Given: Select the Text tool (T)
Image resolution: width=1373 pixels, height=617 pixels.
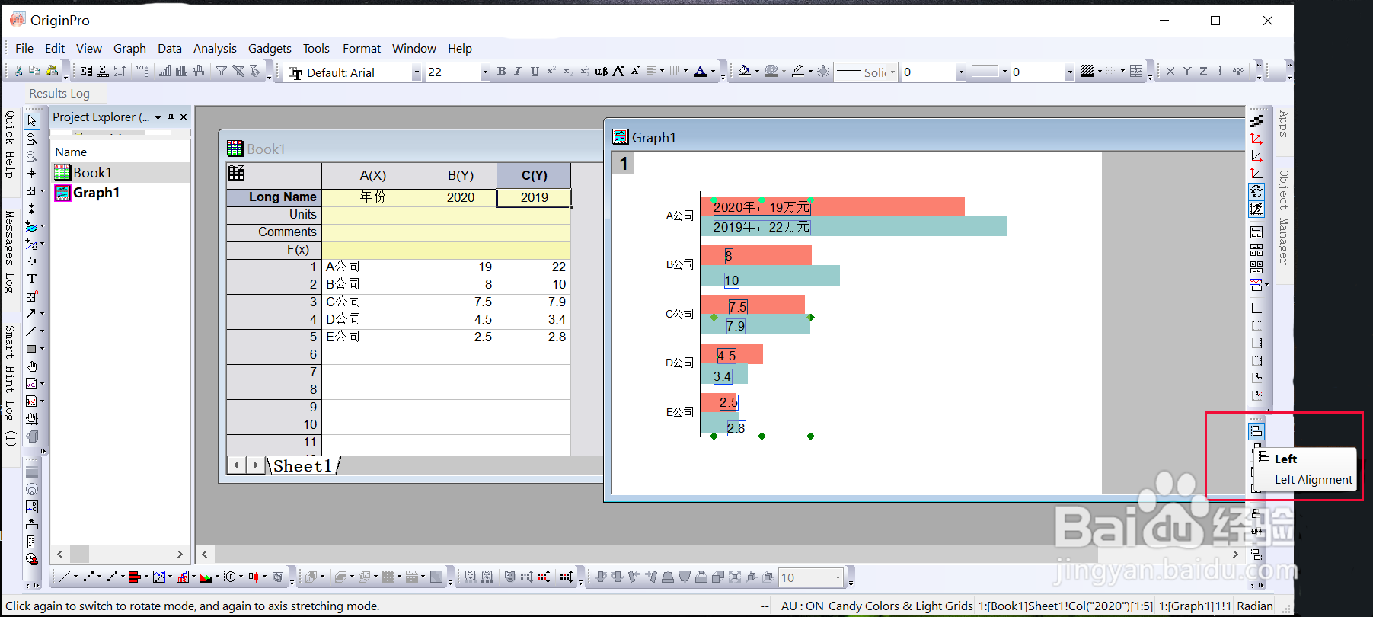Looking at the screenshot, I should tap(32, 279).
